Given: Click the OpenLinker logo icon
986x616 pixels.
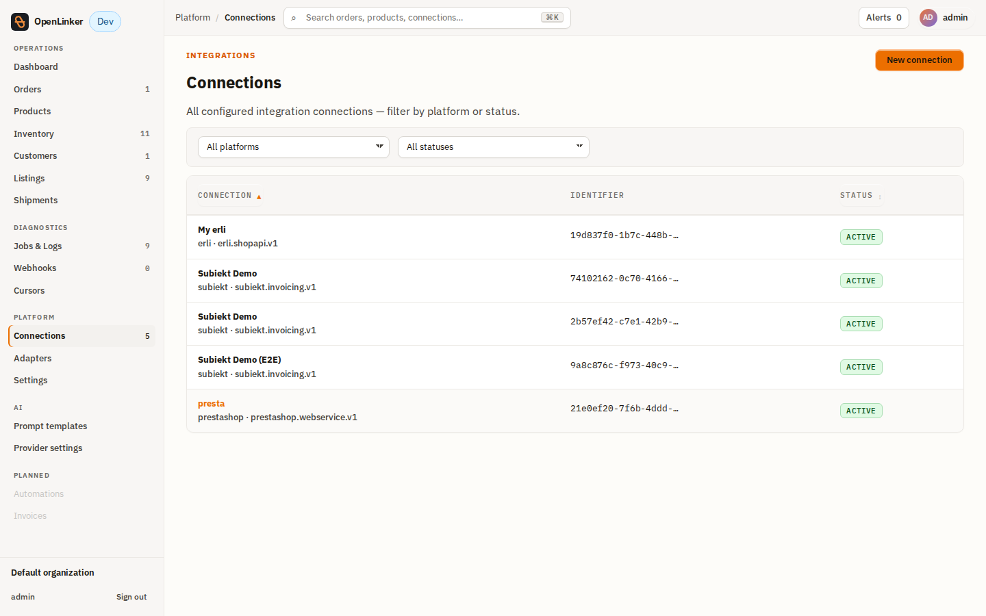Looking at the screenshot, I should (x=20, y=22).
